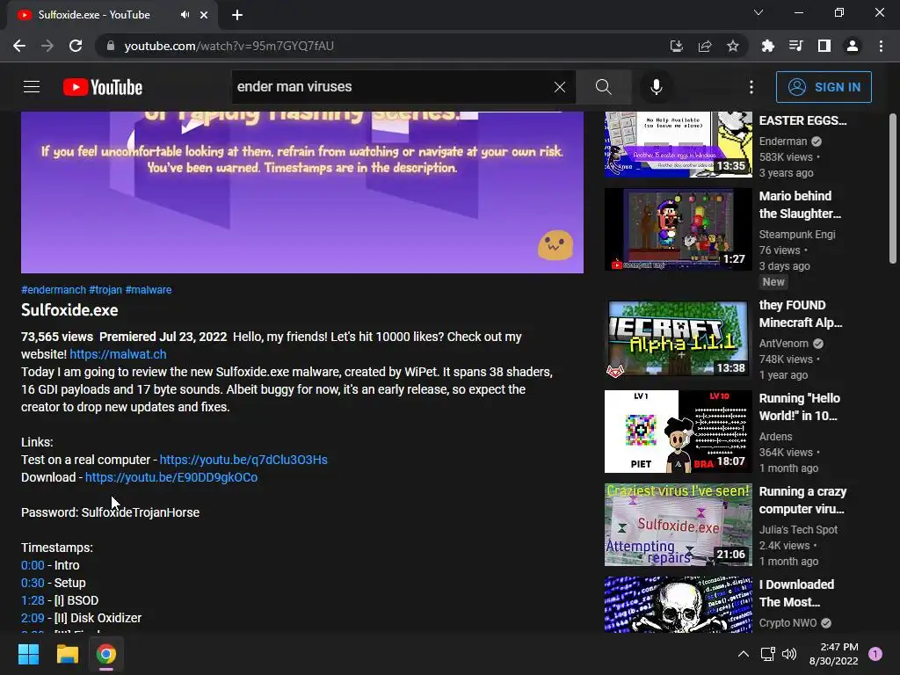Screen dimensions: 900x675
Task: Bookmark this tab with star
Action: [733, 46]
